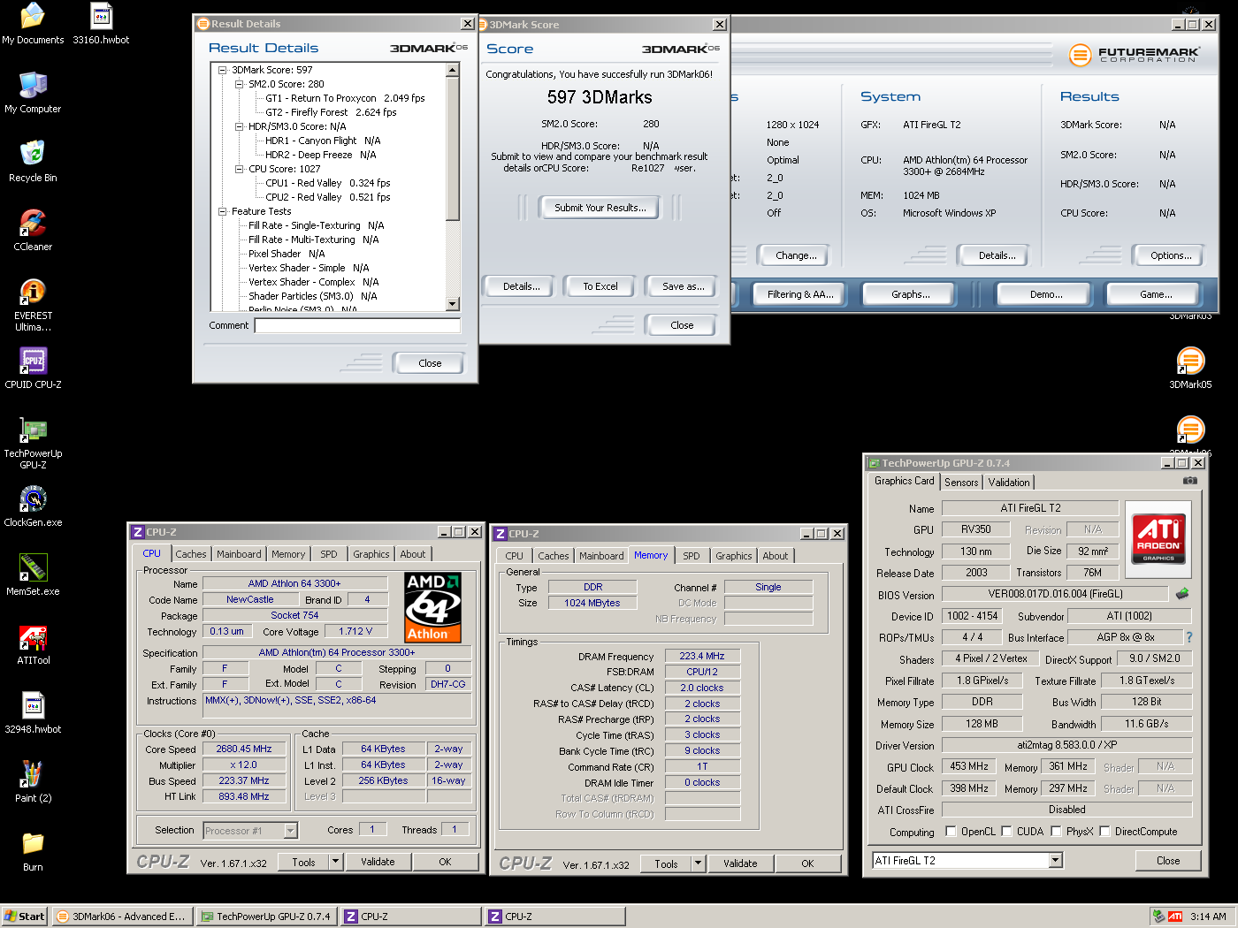Click the AMD Athlon 64 logo in CPU-Z
The image size is (1238, 928).
(433, 607)
